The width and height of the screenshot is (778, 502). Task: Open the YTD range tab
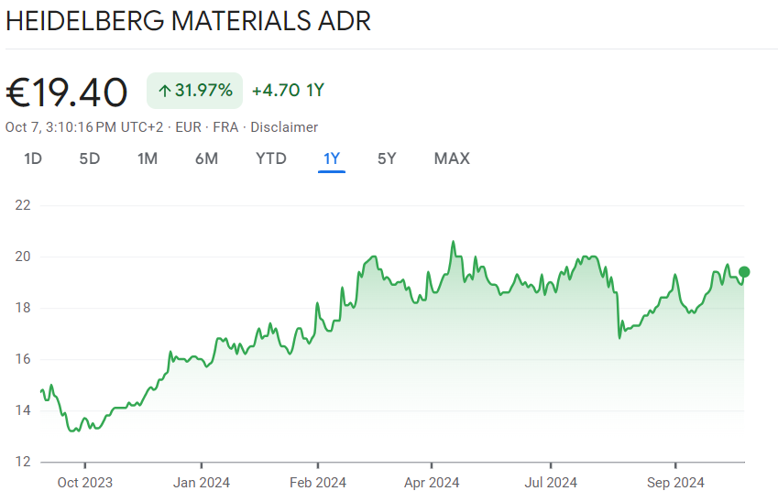tap(271, 158)
